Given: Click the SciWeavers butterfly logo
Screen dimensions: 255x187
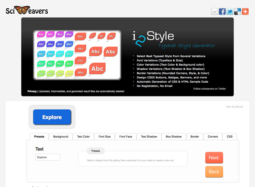Looking at the screenshot, I should [27, 10].
